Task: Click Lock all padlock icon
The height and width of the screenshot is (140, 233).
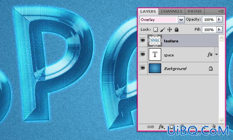Action: click(176, 30)
